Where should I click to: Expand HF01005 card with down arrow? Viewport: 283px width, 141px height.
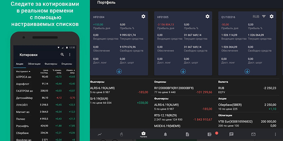(183, 71)
